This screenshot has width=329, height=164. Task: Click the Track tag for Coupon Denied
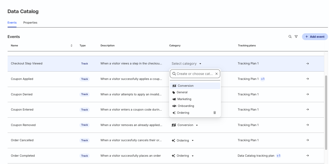[x=84, y=94]
